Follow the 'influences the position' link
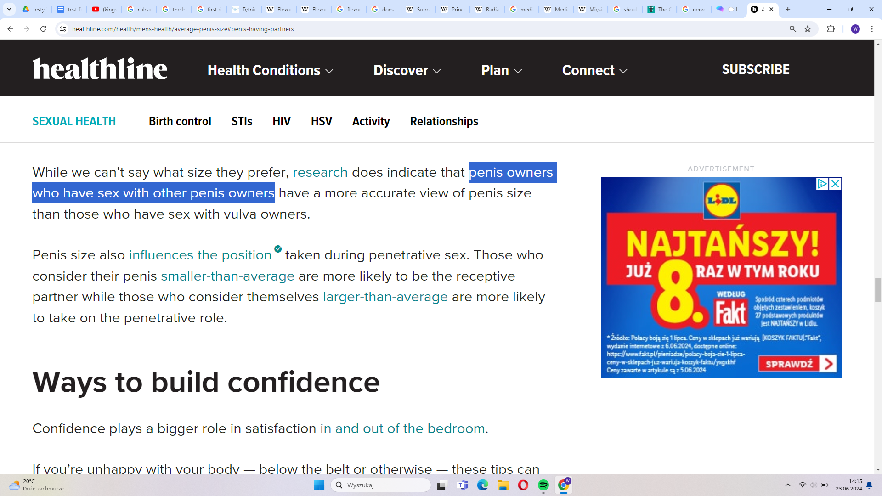This screenshot has height=496, width=882. point(200,255)
